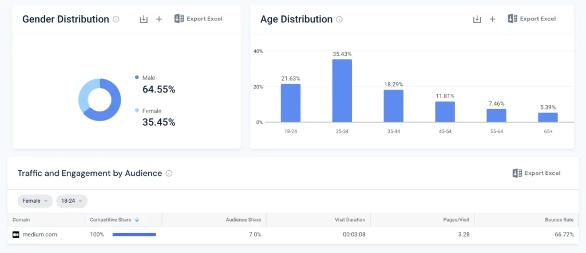Export Traffic and Engagement table to Excel

[536, 173]
